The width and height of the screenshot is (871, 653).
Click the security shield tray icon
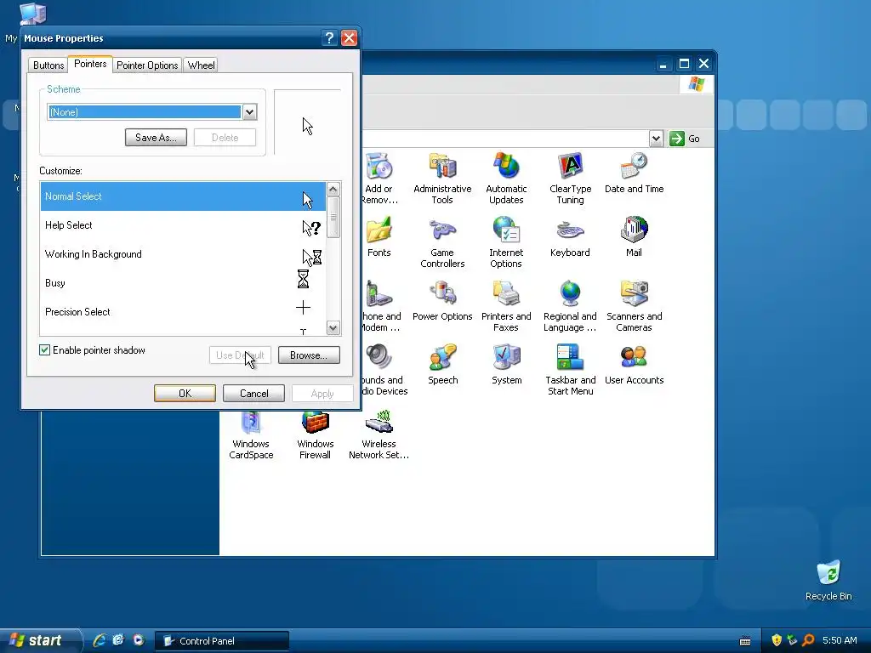click(776, 640)
